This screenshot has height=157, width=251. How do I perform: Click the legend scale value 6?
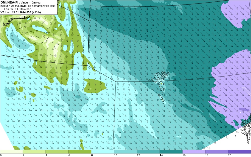[x=69, y=155]
